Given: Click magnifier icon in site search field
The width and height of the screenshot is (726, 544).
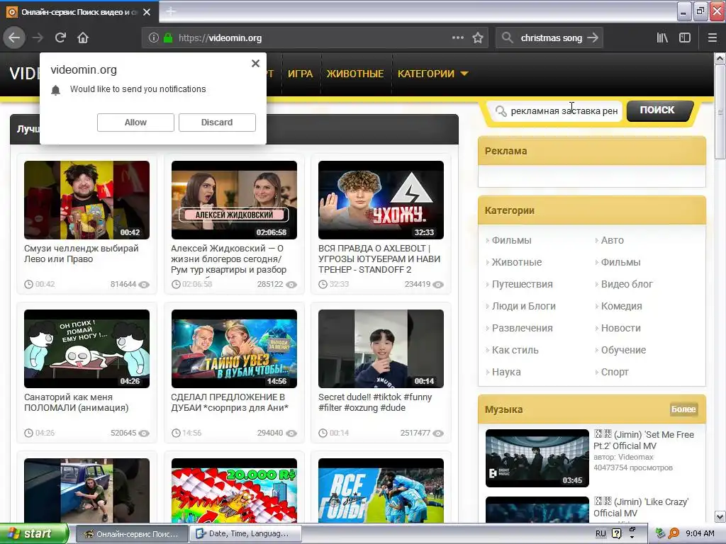Looking at the screenshot, I should 501,111.
